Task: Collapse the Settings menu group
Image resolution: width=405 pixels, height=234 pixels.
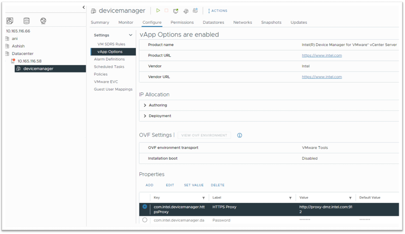Action: 131,35
